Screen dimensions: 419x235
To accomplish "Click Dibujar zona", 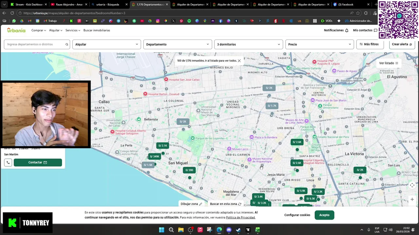I will click(191, 204).
